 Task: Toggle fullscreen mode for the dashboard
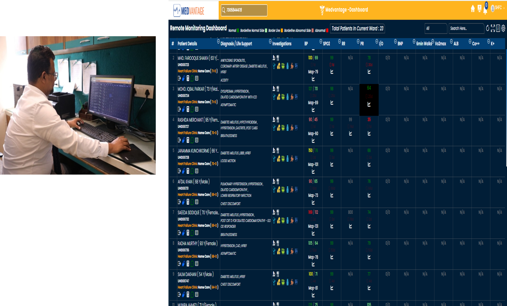493,28
